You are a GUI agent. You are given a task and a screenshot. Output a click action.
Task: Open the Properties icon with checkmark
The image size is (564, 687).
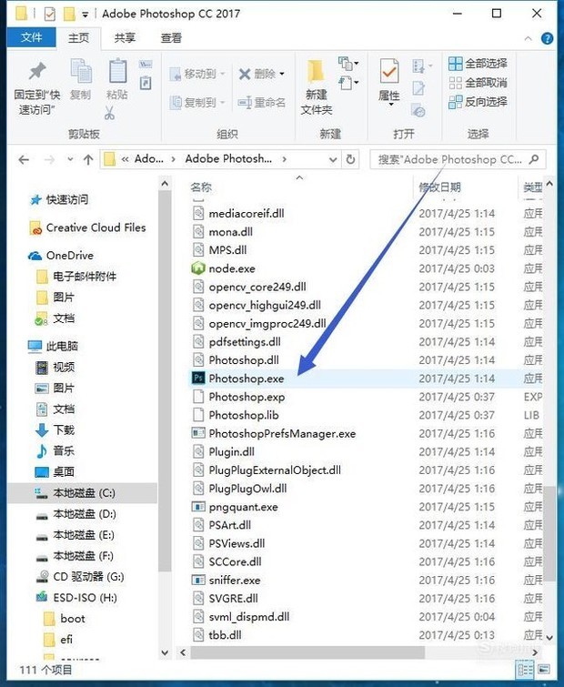(x=388, y=71)
